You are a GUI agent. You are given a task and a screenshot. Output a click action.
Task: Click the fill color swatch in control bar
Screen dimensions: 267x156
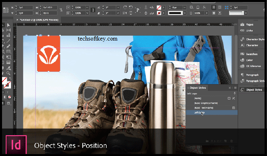(159, 7)
